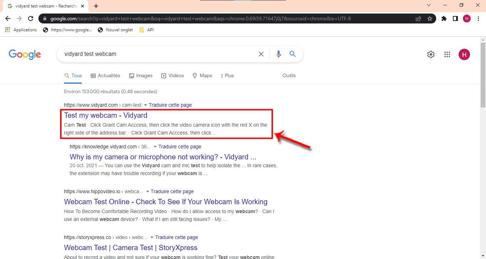Screen dimensions: 486x259
Task: Submit search with the magnifier icon
Action: pos(293,54)
